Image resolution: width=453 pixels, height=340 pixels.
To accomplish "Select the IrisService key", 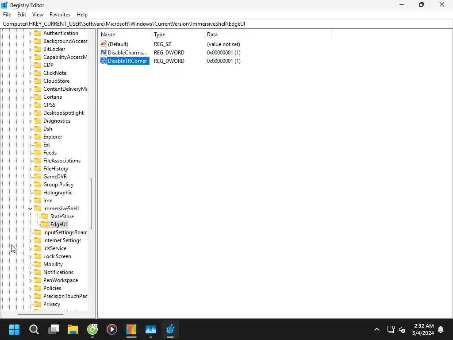I will [55, 248].
